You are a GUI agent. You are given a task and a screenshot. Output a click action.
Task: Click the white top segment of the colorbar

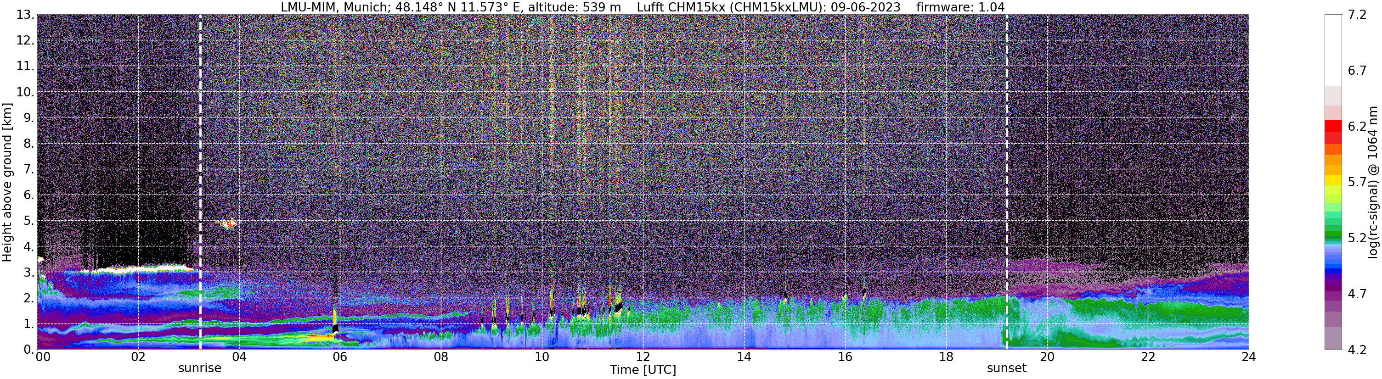point(1333,50)
